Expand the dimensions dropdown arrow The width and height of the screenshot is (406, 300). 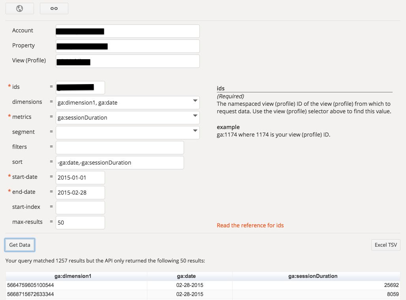195,101
